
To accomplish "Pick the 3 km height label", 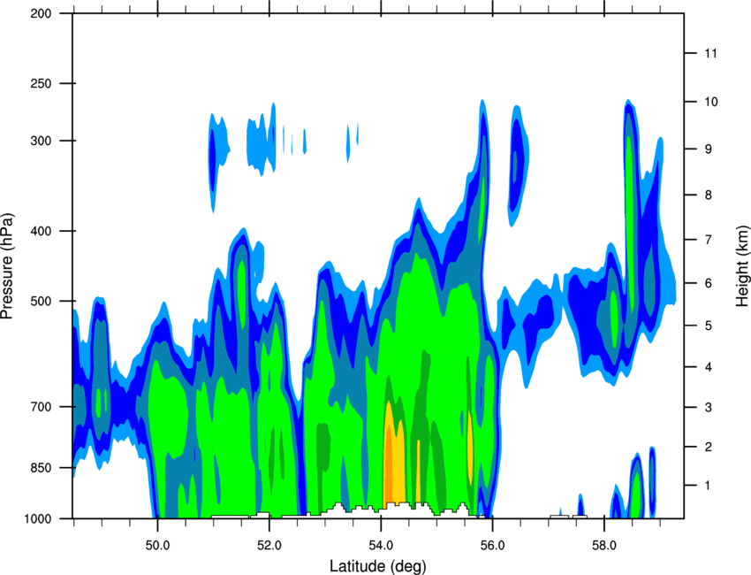I will (708, 408).
